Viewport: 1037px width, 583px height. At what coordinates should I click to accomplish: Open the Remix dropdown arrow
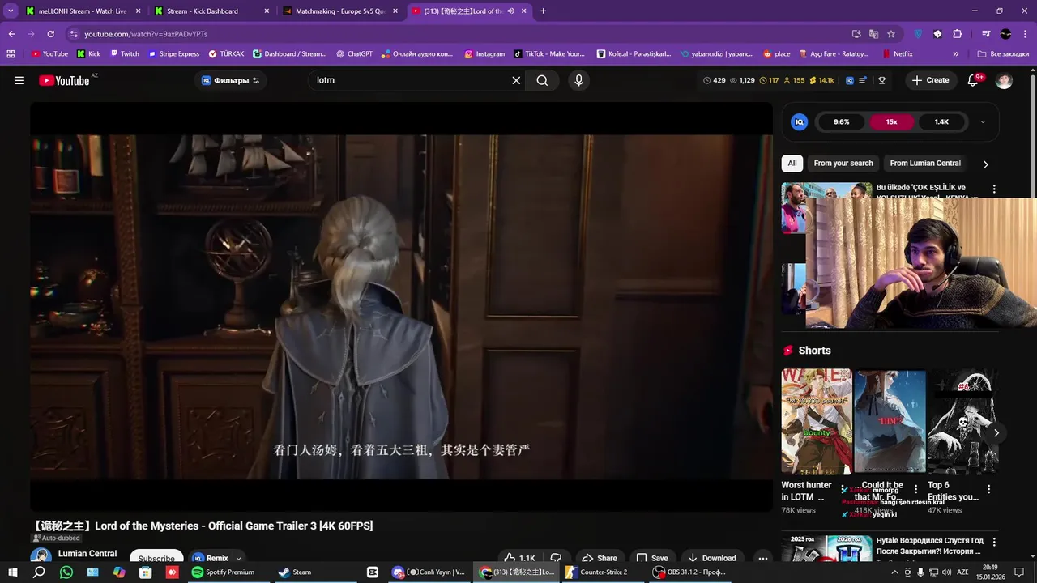[x=238, y=558]
